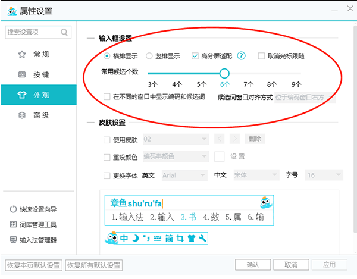The image size is (357, 279).
Task: Toggle 高分屏适配 checkbox
Action: tap(195, 56)
